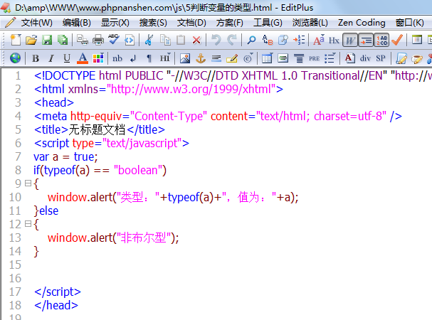432x320 pixels.
Task: Open Find with the magnifier icon
Action: [251, 41]
